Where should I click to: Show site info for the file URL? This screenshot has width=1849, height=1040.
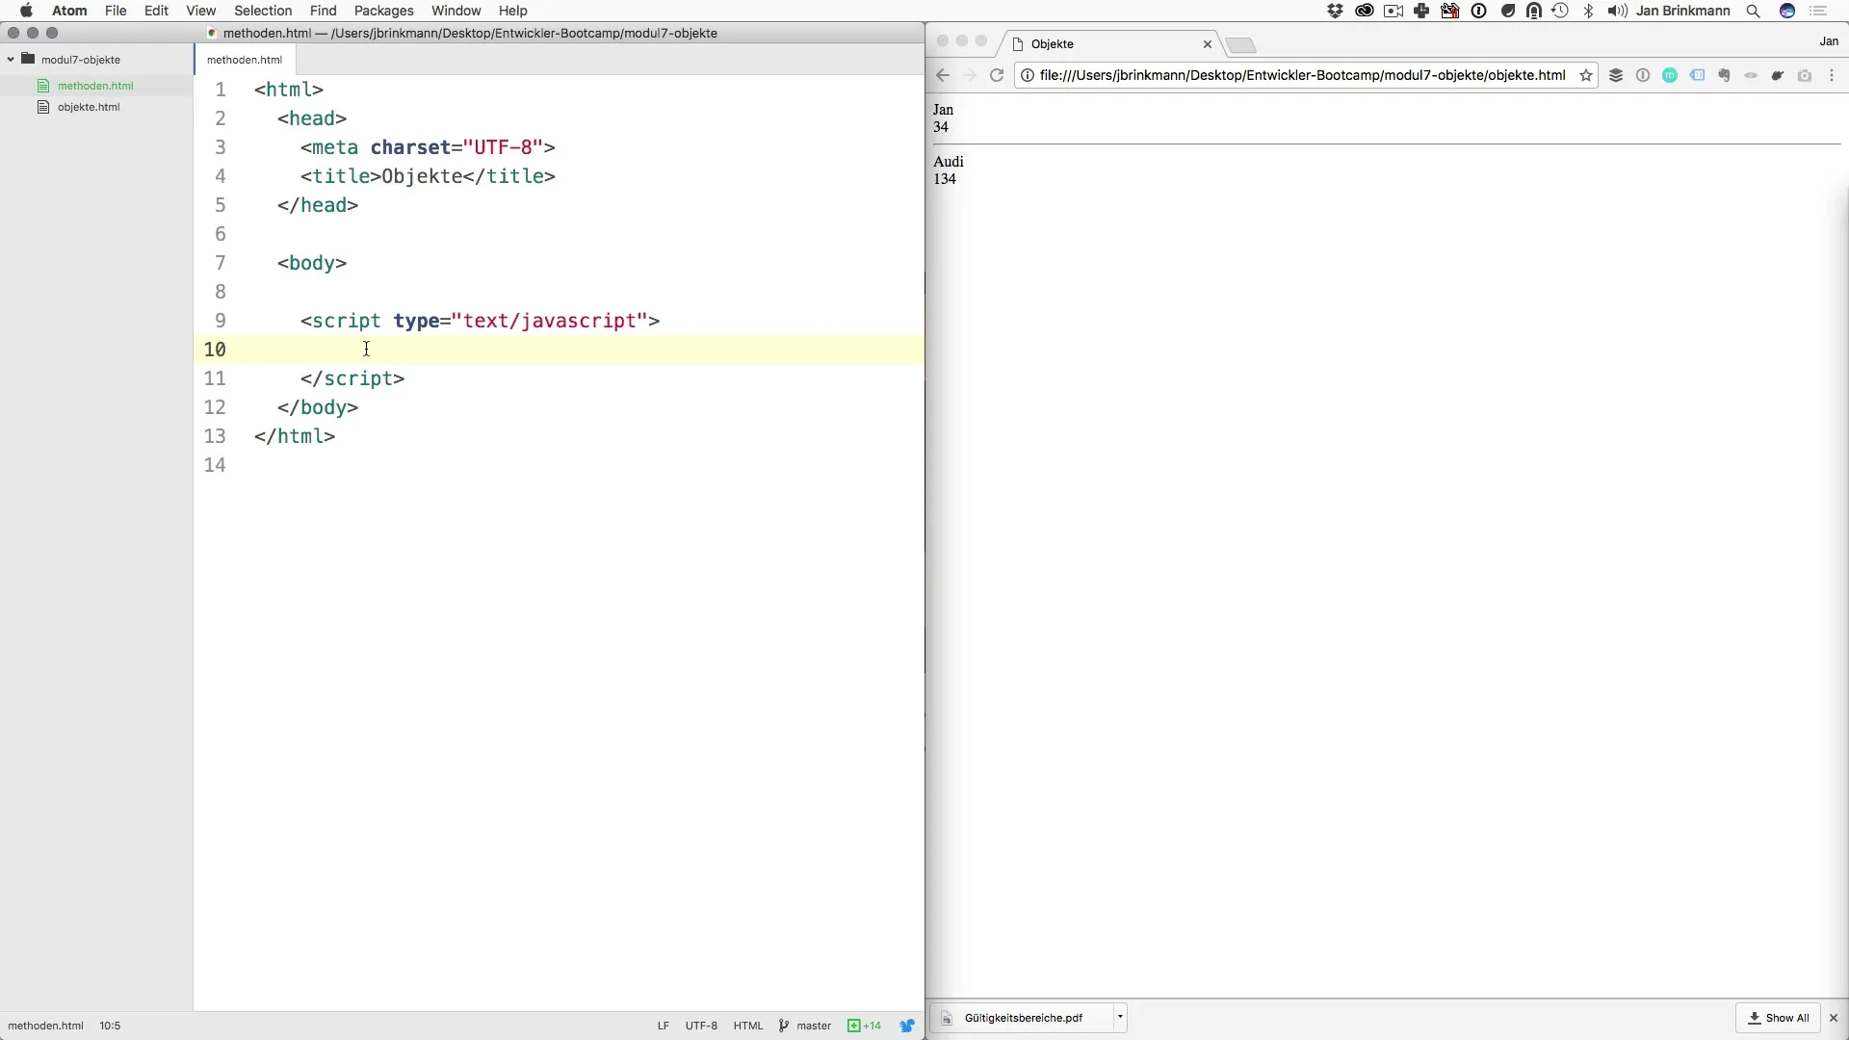coord(1028,75)
